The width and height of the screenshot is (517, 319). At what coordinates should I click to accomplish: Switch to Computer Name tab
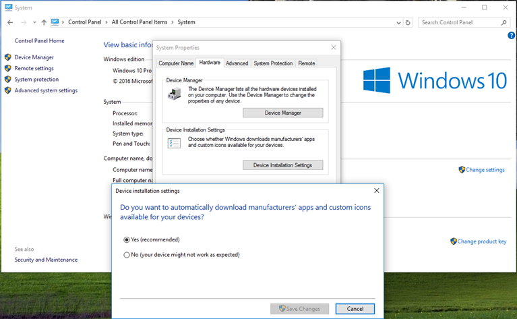tap(176, 63)
